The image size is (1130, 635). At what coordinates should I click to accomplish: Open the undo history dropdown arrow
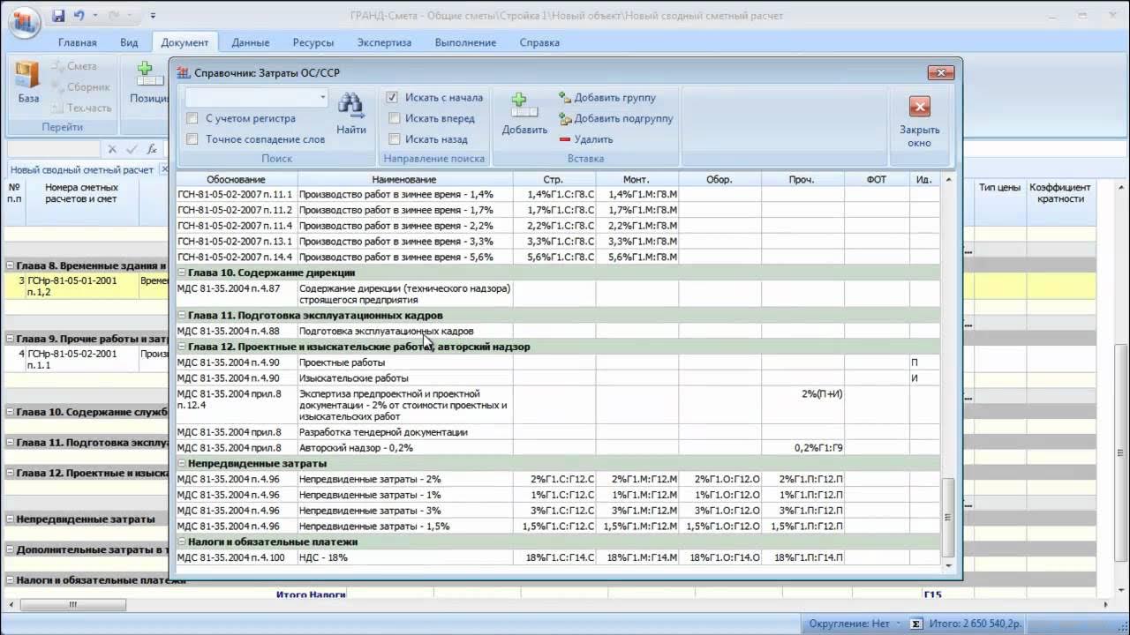click(x=94, y=16)
